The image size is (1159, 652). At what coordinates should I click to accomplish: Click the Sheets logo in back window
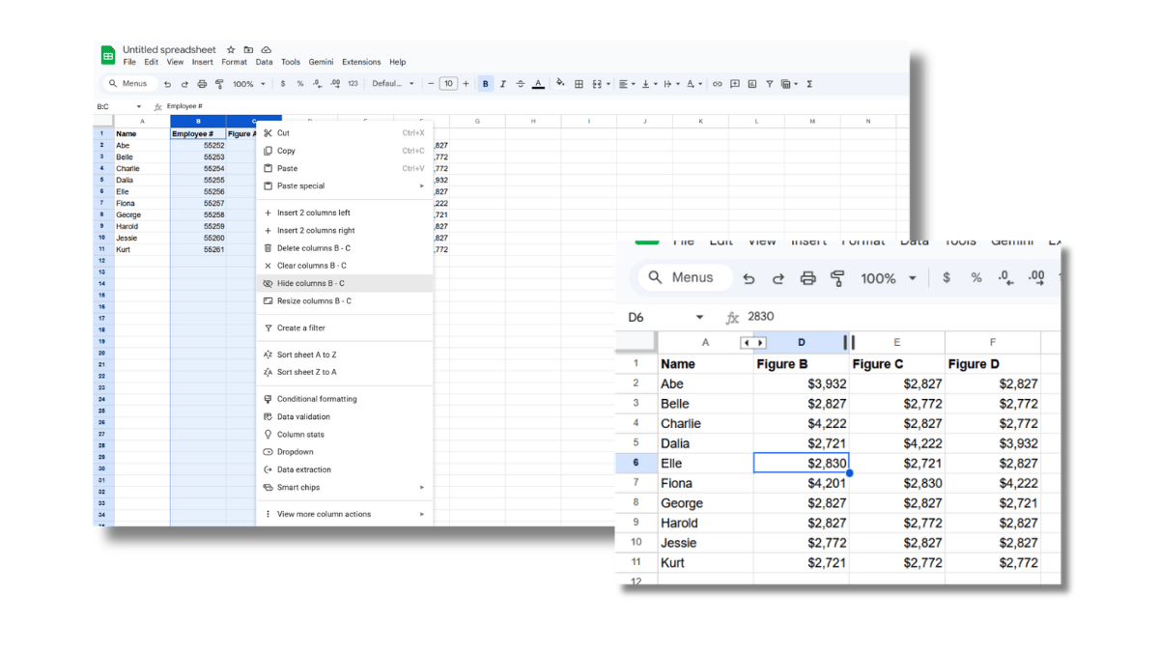[107, 54]
